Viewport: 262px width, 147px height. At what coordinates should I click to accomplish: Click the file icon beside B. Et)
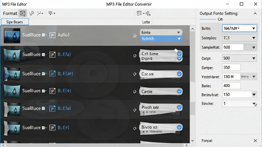[52, 128]
